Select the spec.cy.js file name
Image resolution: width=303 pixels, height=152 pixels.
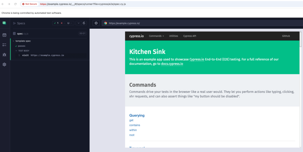coord(23,34)
